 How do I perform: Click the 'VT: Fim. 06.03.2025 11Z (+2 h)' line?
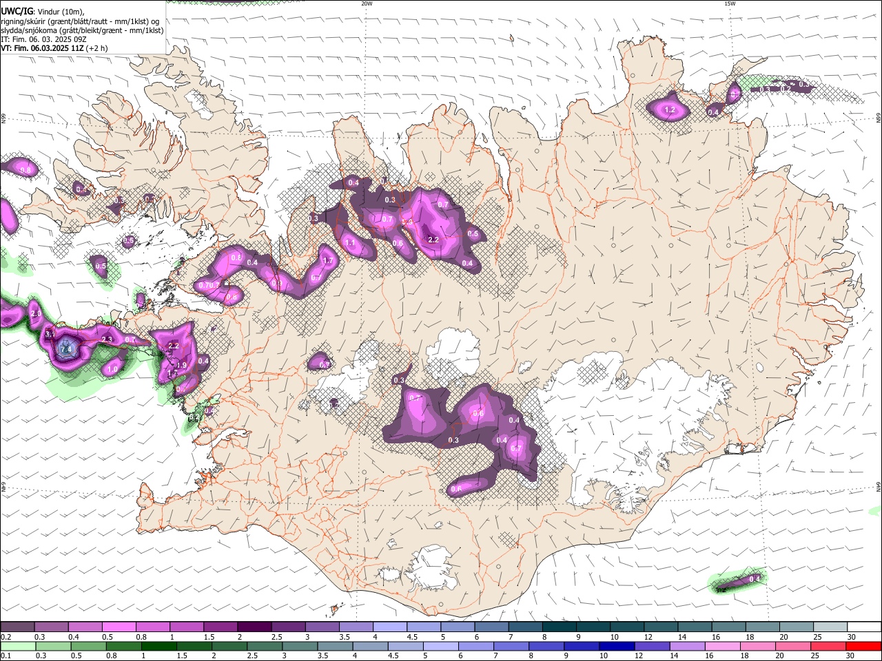[54, 48]
